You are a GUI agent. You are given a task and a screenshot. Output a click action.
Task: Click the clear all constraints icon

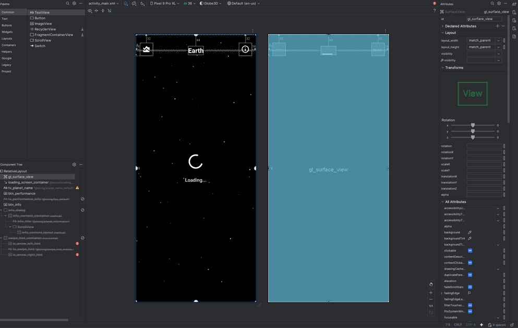pos(109,11)
